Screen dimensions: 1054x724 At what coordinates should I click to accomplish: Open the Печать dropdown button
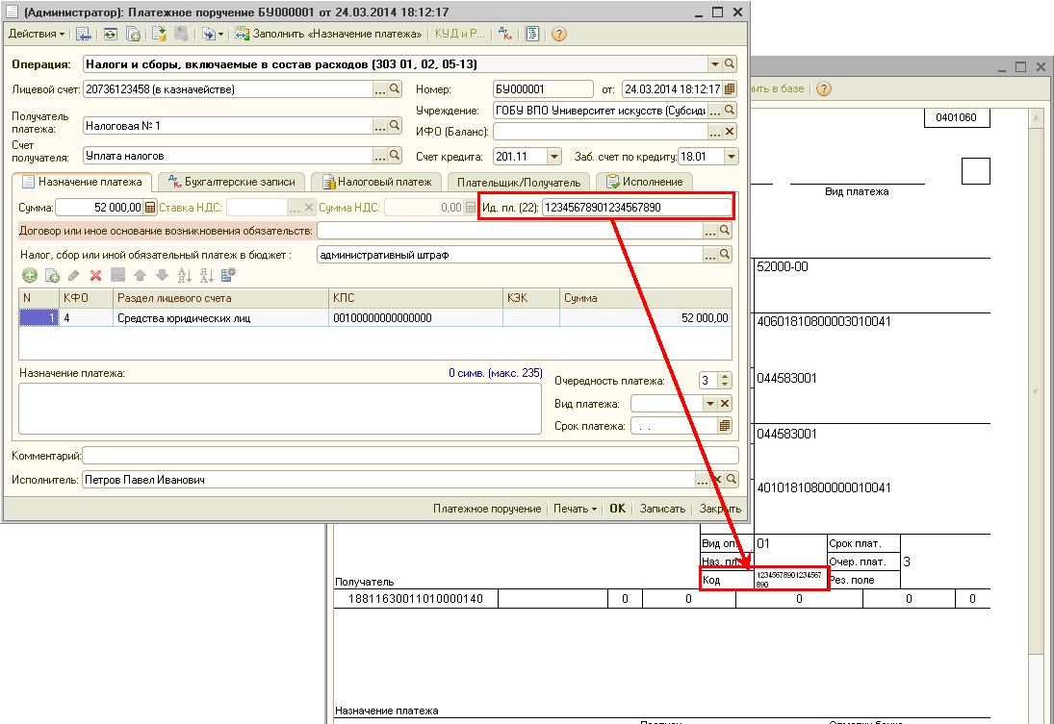[575, 509]
